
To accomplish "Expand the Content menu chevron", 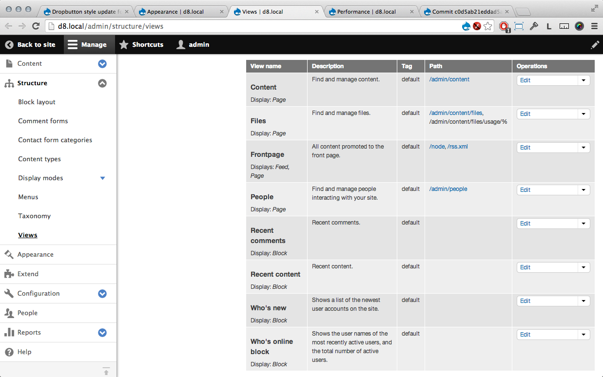I will pyautogui.click(x=102, y=63).
